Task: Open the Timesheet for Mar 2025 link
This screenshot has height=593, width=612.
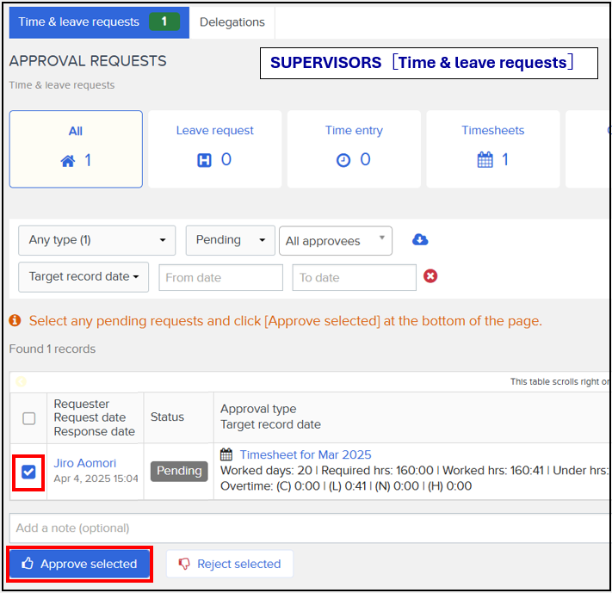Action: click(306, 454)
